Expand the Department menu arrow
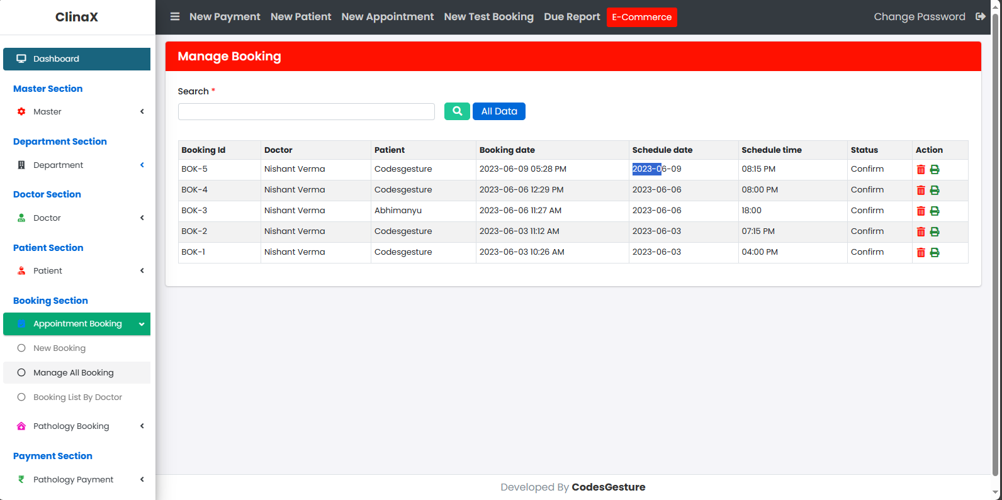 point(142,165)
